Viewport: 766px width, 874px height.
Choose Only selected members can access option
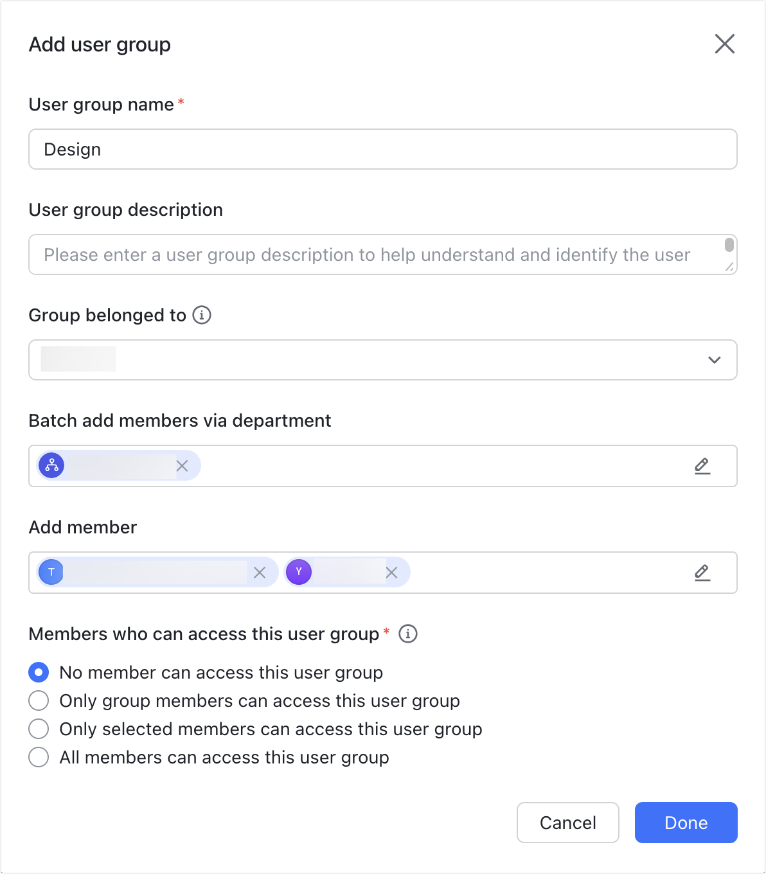pos(39,729)
